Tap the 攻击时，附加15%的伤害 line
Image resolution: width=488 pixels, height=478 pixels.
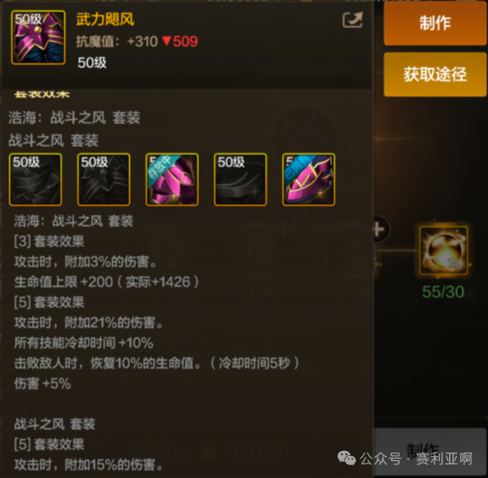pyautogui.click(x=89, y=464)
